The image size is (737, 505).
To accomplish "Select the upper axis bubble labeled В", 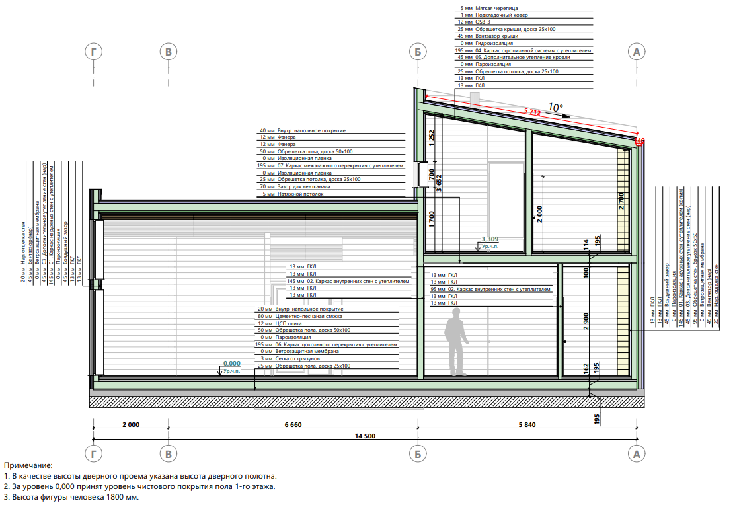I will 169,52.
